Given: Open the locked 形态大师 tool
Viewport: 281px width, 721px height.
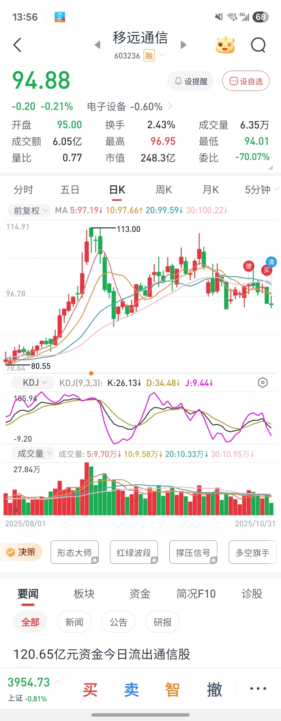Looking at the screenshot, I should (75, 552).
